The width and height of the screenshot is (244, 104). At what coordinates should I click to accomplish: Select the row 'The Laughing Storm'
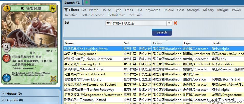click(153, 49)
